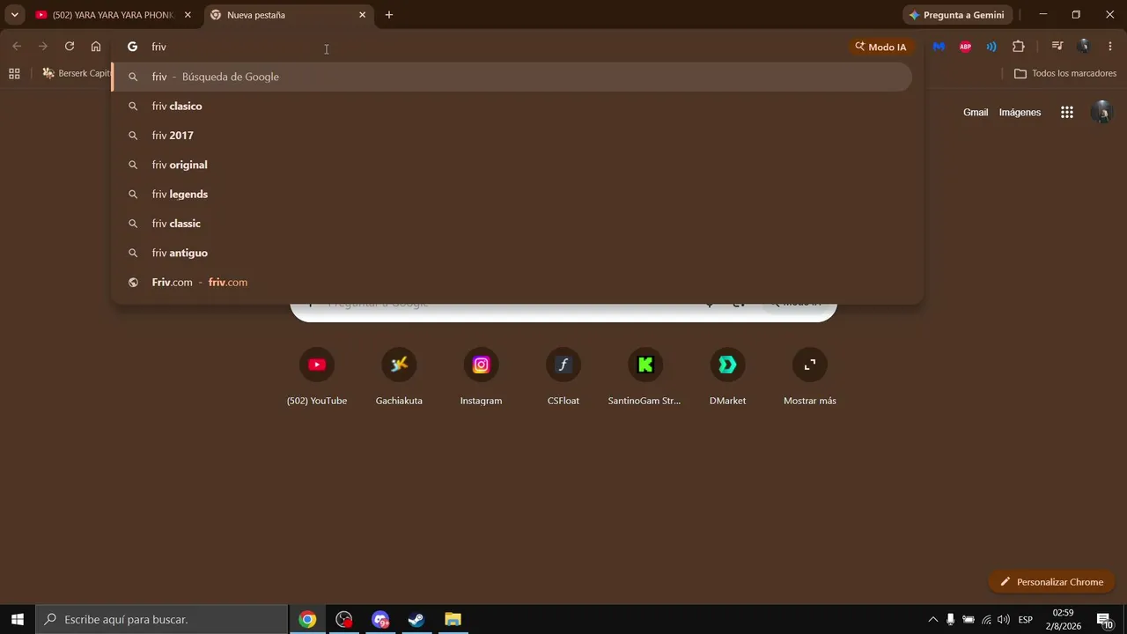
Task: Click the Personalizar Chrome button
Action: point(1051,582)
